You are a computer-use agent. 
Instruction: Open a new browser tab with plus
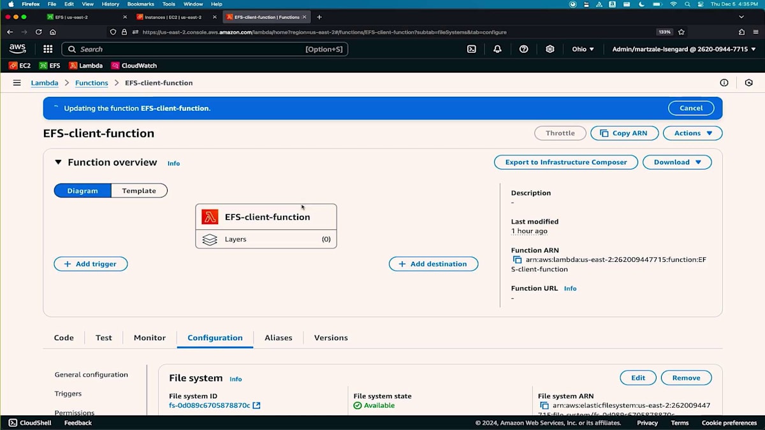(x=319, y=17)
